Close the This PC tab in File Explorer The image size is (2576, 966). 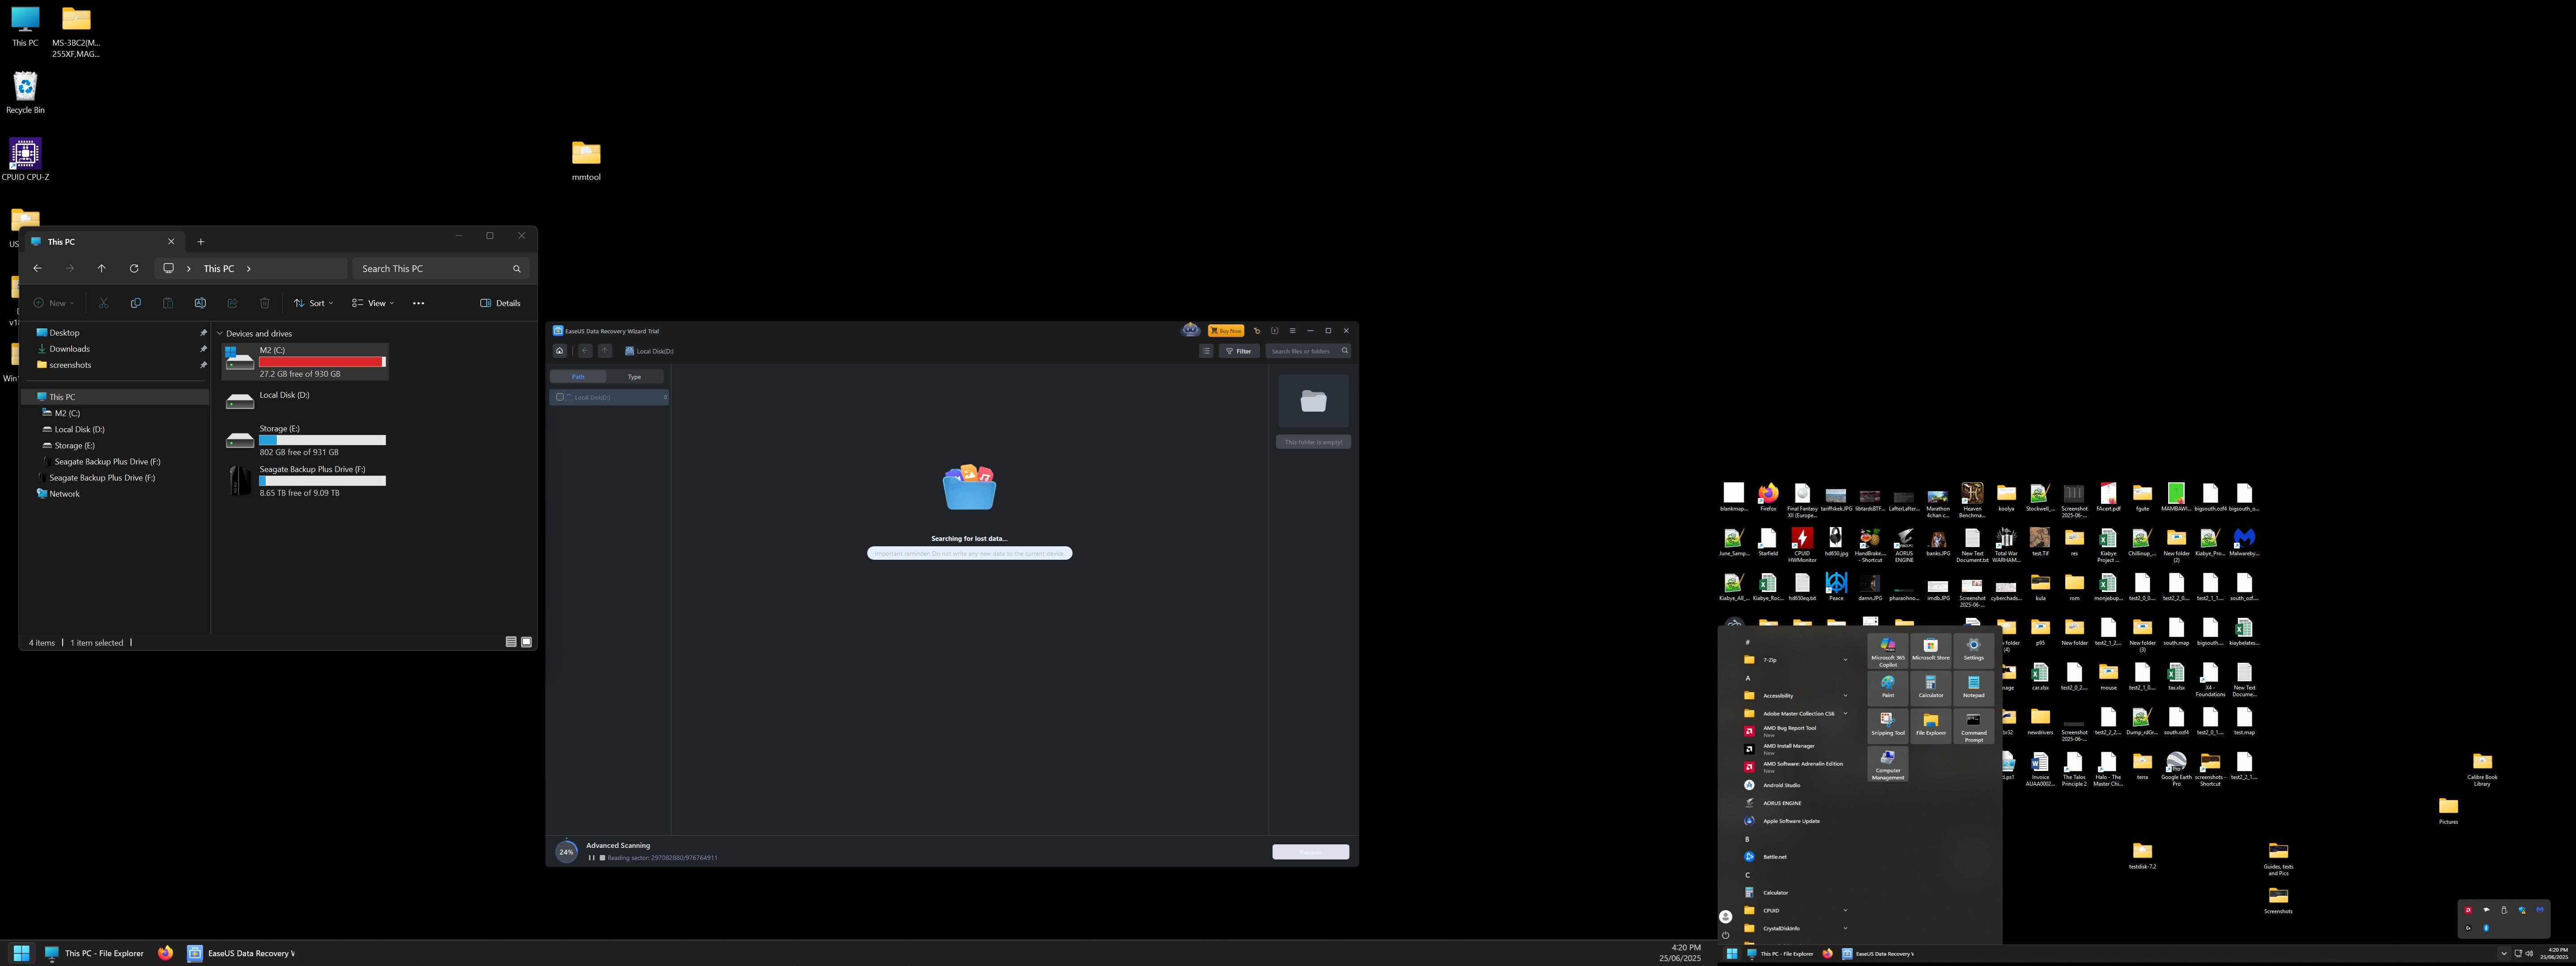coord(171,241)
